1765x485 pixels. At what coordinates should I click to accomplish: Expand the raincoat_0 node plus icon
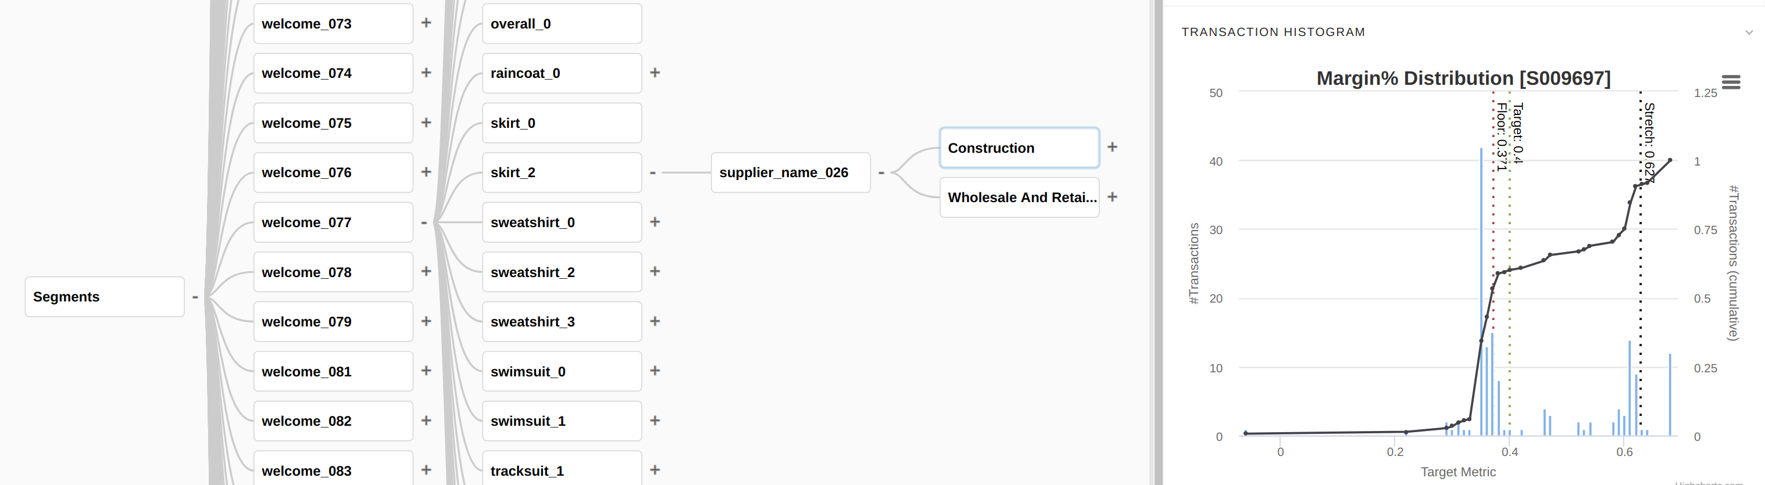655,73
